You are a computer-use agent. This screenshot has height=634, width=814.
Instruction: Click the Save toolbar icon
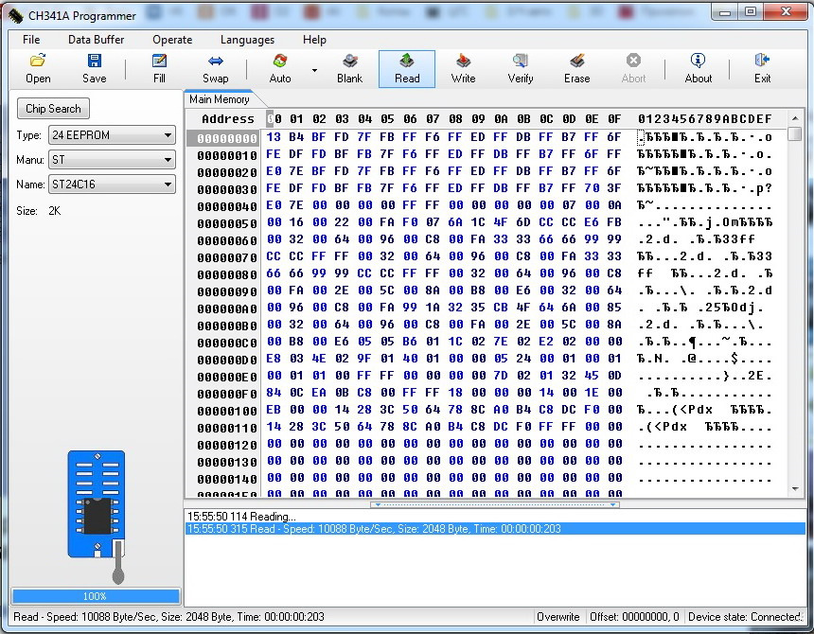pos(94,68)
